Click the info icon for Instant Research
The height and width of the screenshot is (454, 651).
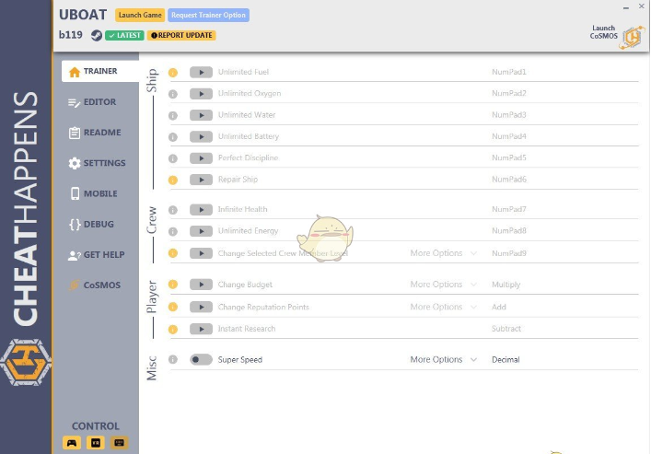coord(173,330)
